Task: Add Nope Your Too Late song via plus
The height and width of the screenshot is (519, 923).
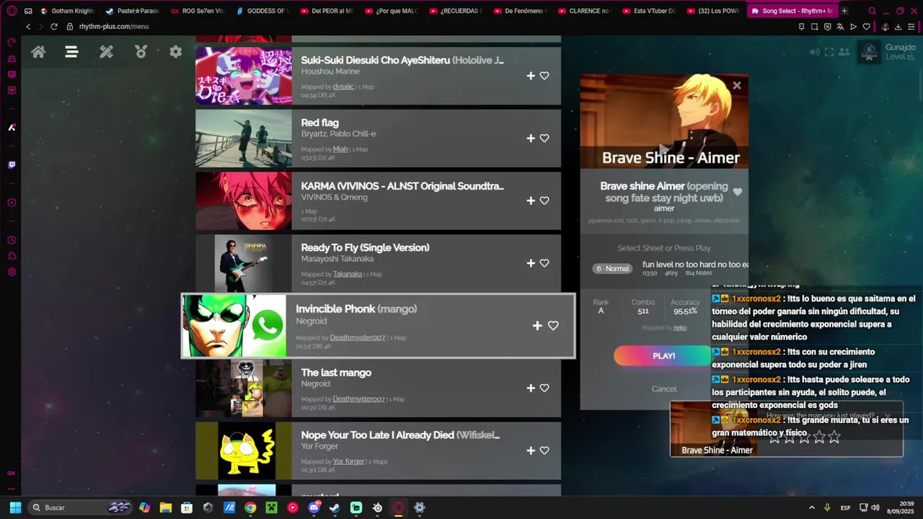Action: click(531, 451)
